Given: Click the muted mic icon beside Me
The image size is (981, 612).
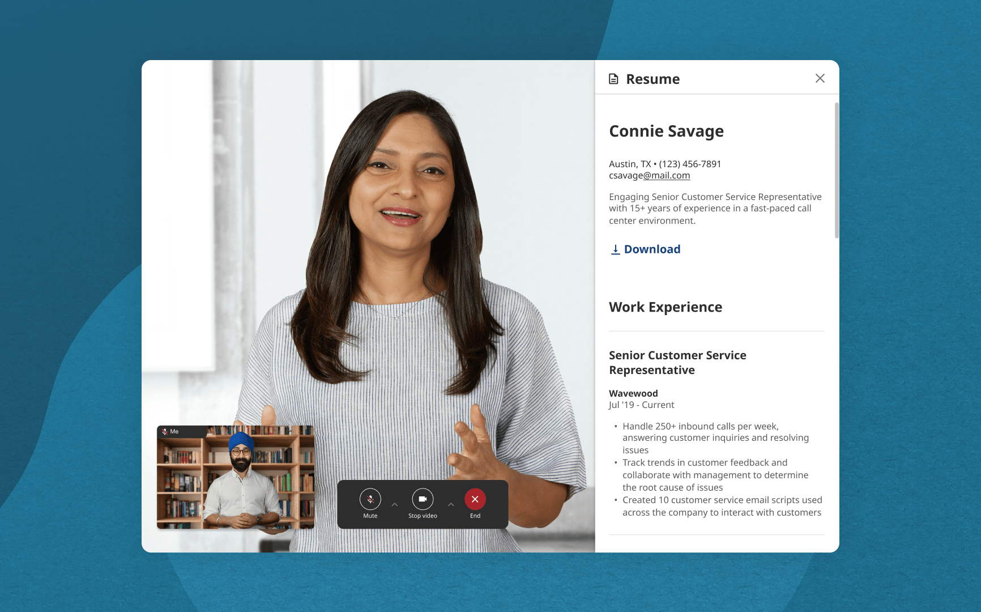Looking at the screenshot, I should tap(165, 432).
